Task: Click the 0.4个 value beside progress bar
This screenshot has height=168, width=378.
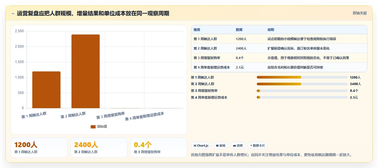Action: click(354, 91)
